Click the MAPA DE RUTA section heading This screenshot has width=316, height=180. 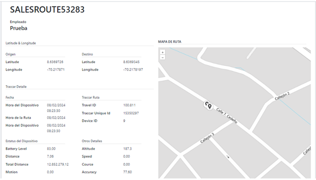[x=170, y=42]
